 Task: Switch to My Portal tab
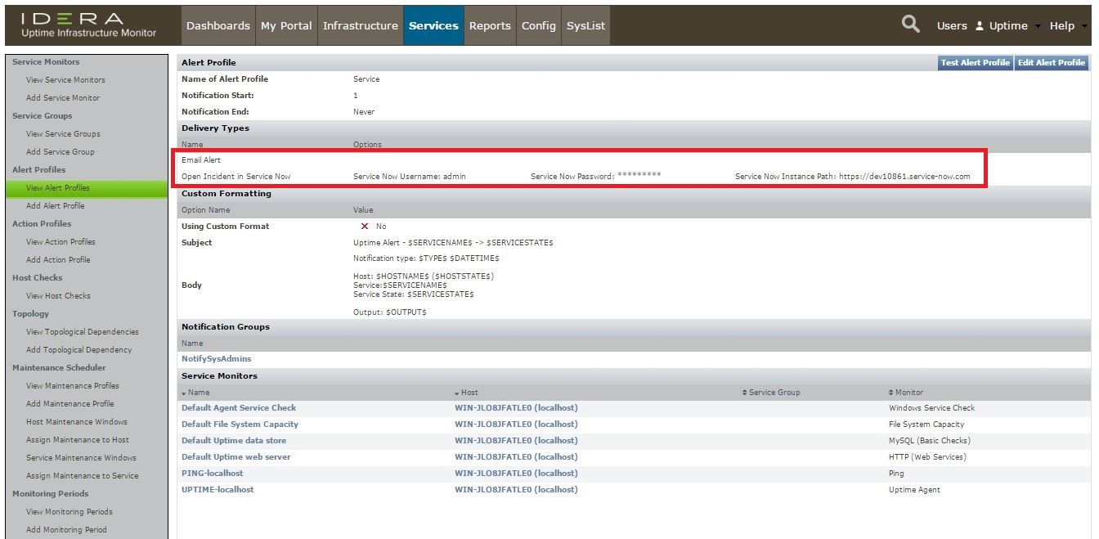pyautogui.click(x=286, y=25)
